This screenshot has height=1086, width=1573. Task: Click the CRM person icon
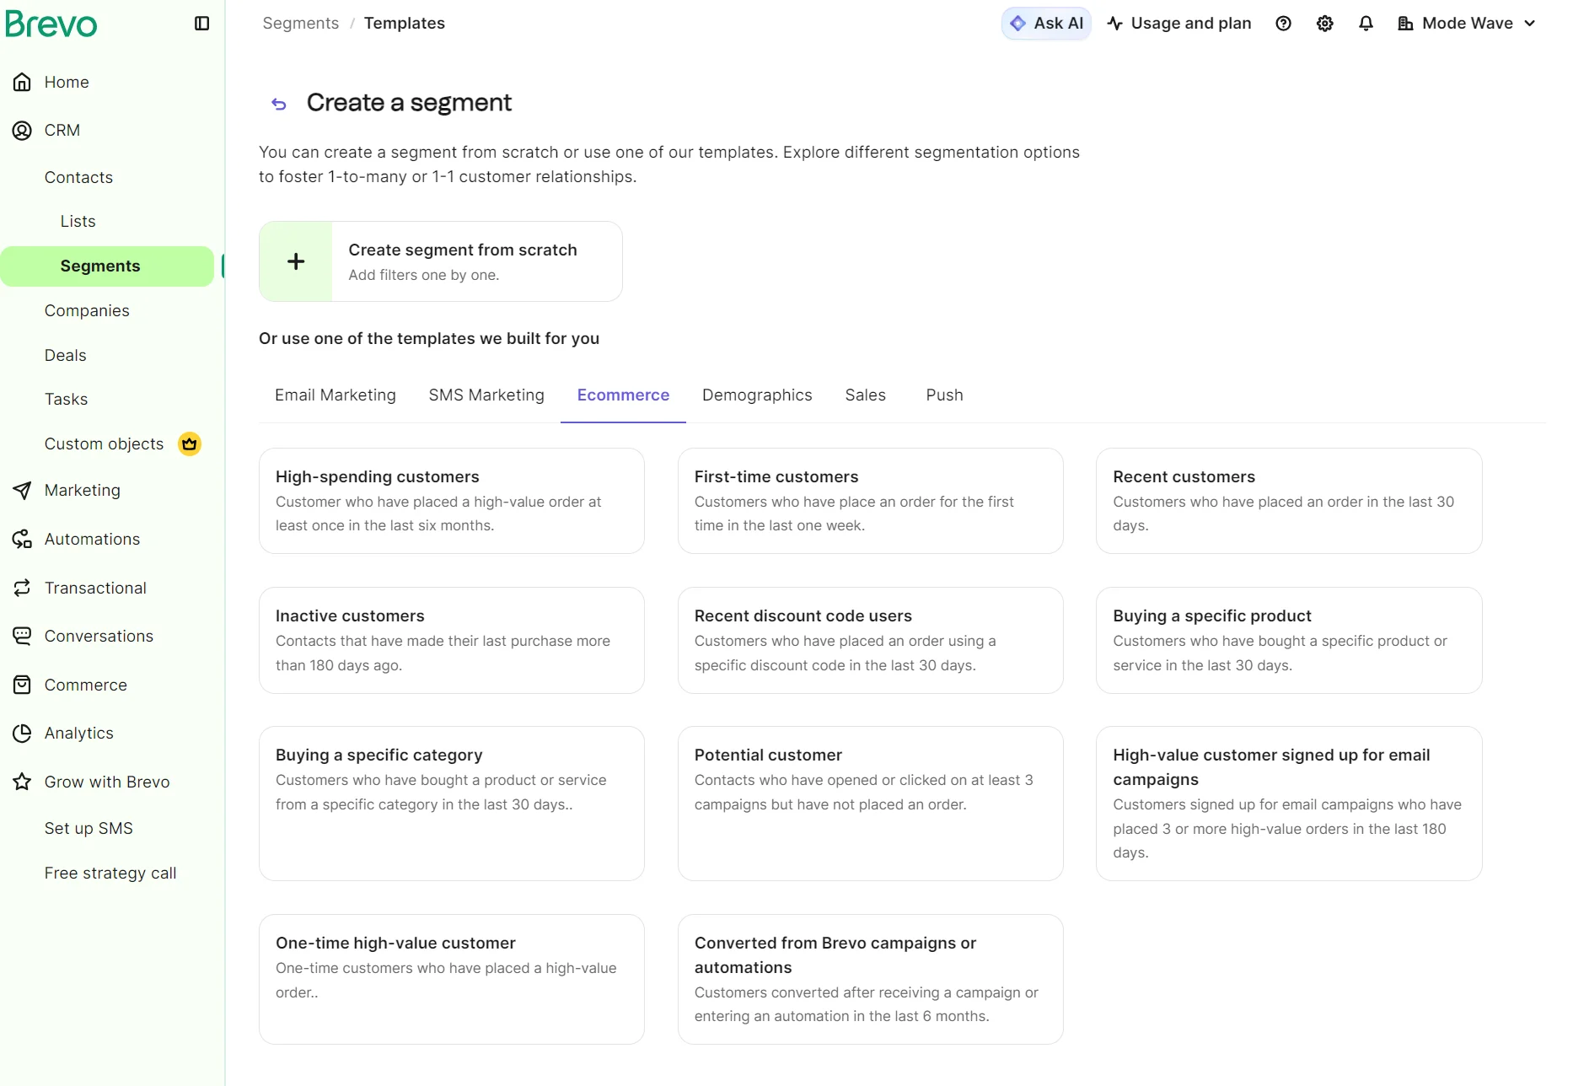pyautogui.click(x=22, y=130)
